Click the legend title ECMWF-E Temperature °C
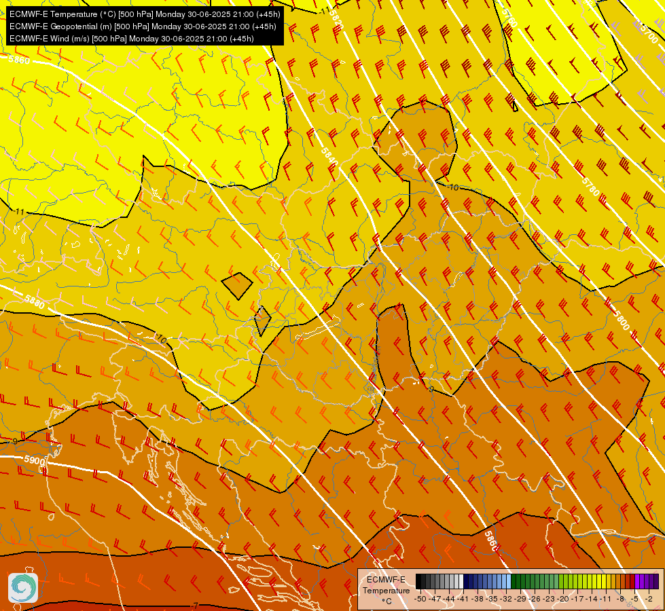This screenshot has height=611, width=665. pos(387,590)
